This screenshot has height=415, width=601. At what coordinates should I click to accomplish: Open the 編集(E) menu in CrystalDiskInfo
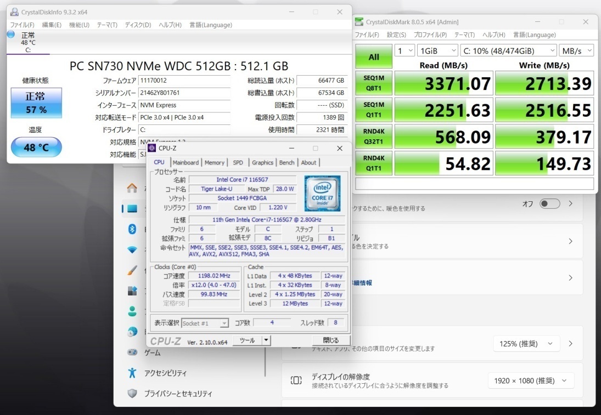(52, 25)
